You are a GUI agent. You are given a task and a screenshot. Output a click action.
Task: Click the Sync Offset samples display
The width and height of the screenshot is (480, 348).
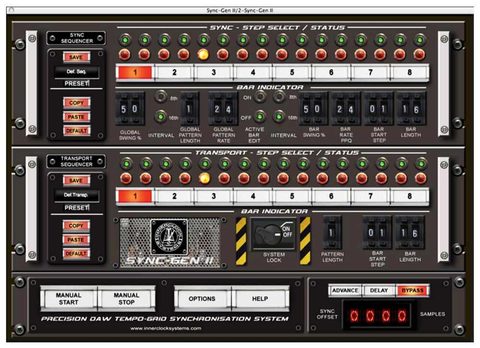[x=378, y=315]
